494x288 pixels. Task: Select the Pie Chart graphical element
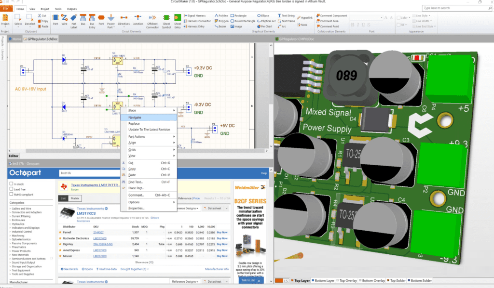point(263,26)
